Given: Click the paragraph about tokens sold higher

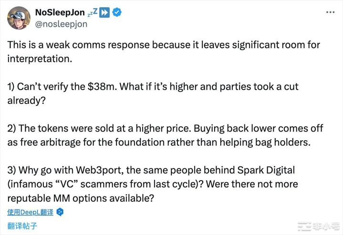Looking at the screenshot, I should (165, 135).
